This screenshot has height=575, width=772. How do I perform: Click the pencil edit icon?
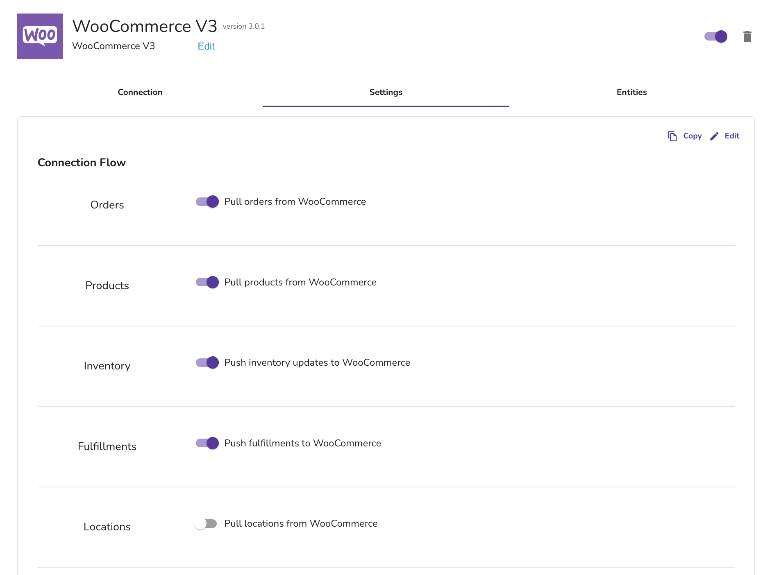(x=714, y=136)
